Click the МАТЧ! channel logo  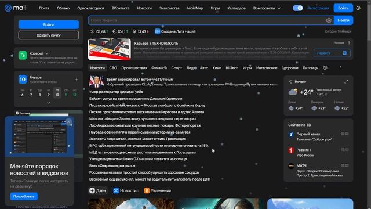coord(291,166)
